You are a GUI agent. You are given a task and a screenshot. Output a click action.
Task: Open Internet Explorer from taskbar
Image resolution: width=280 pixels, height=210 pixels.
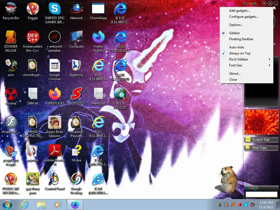(x=24, y=205)
